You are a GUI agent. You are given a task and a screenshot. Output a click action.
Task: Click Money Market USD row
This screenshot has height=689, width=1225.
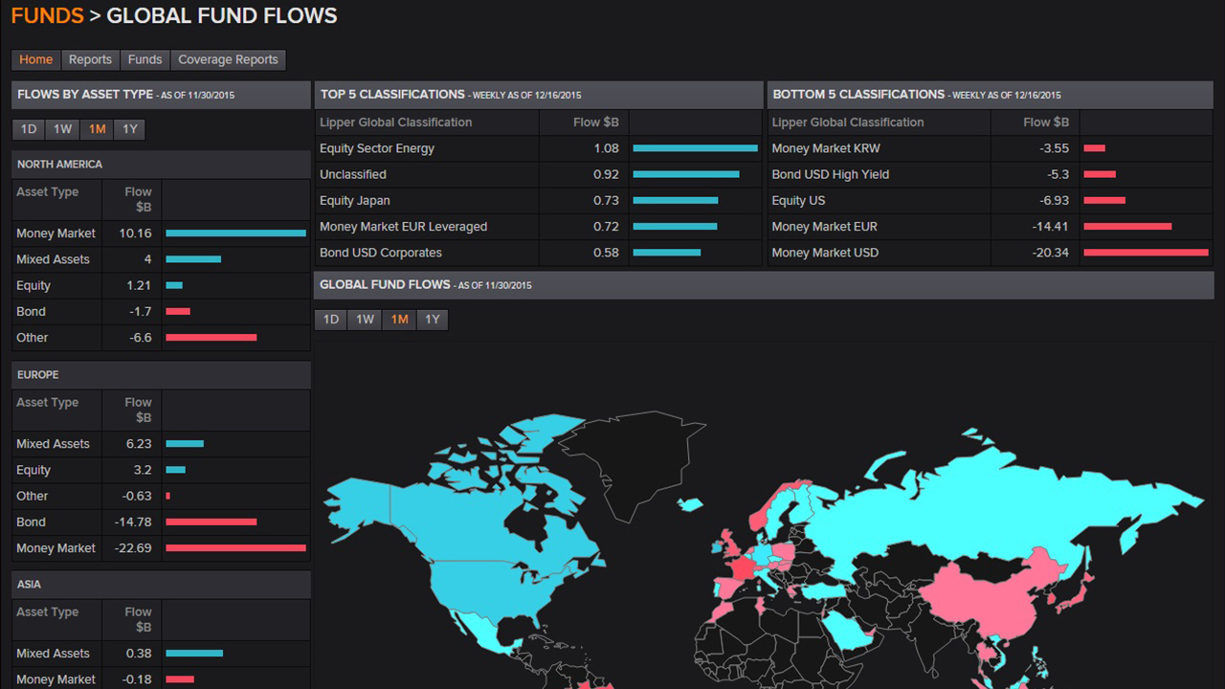click(x=990, y=253)
